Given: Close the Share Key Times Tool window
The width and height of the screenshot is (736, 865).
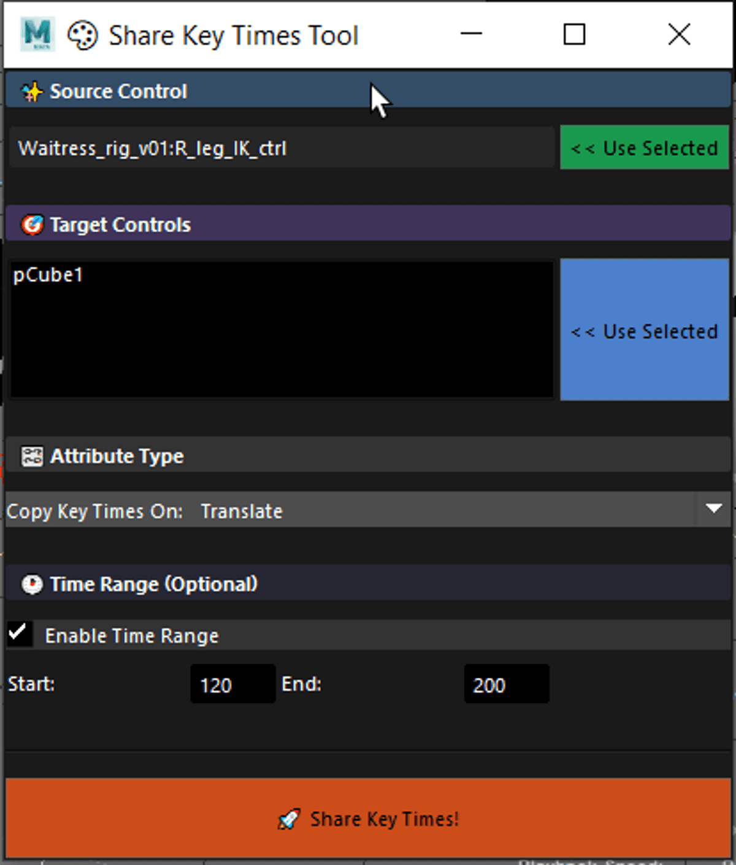Looking at the screenshot, I should [x=679, y=34].
